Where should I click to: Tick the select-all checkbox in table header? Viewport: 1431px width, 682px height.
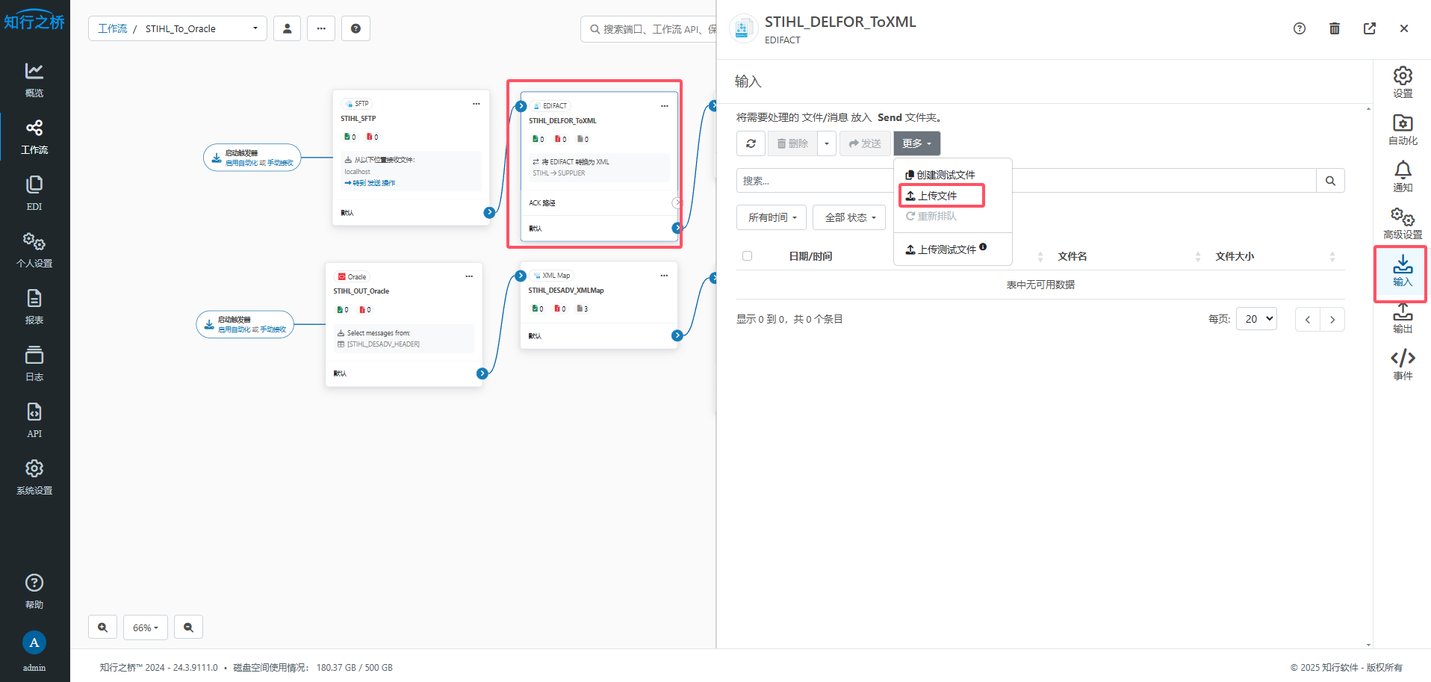tap(747, 256)
